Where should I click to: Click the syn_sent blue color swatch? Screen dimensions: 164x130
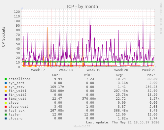tap(6, 83)
